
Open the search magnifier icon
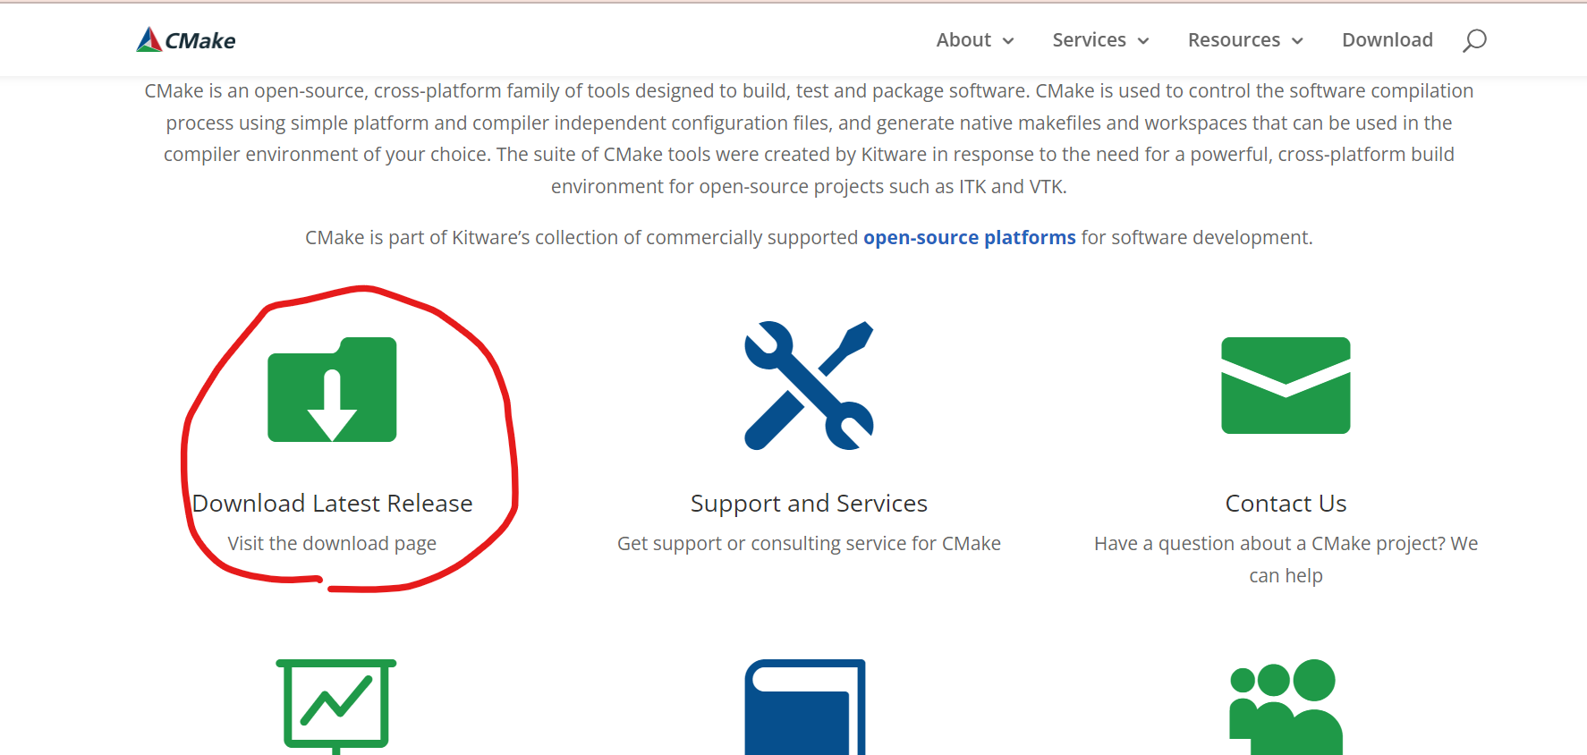tap(1474, 40)
